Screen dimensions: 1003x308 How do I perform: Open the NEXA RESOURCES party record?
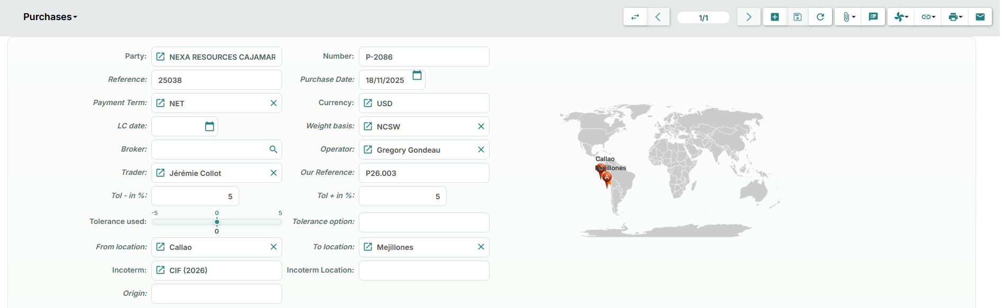tap(160, 57)
